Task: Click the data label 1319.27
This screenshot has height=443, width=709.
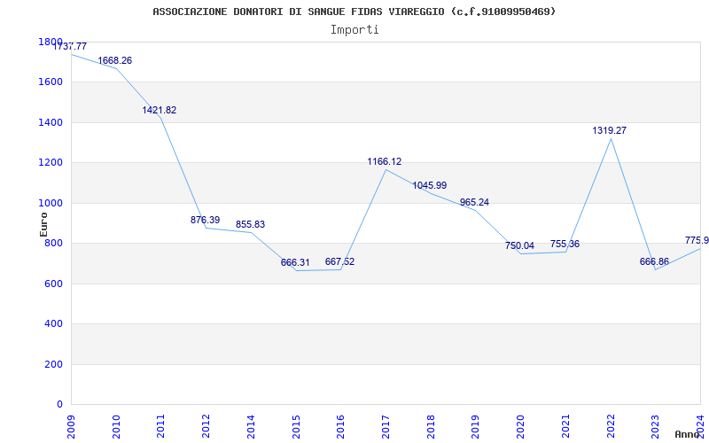Action: point(610,130)
